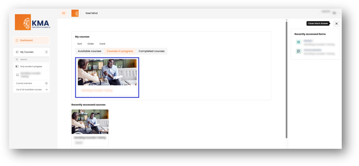Image resolution: width=359 pixels, height=166 pixels.
Task: Toggle Only courses in progress switch
Action: pos(17,66)
